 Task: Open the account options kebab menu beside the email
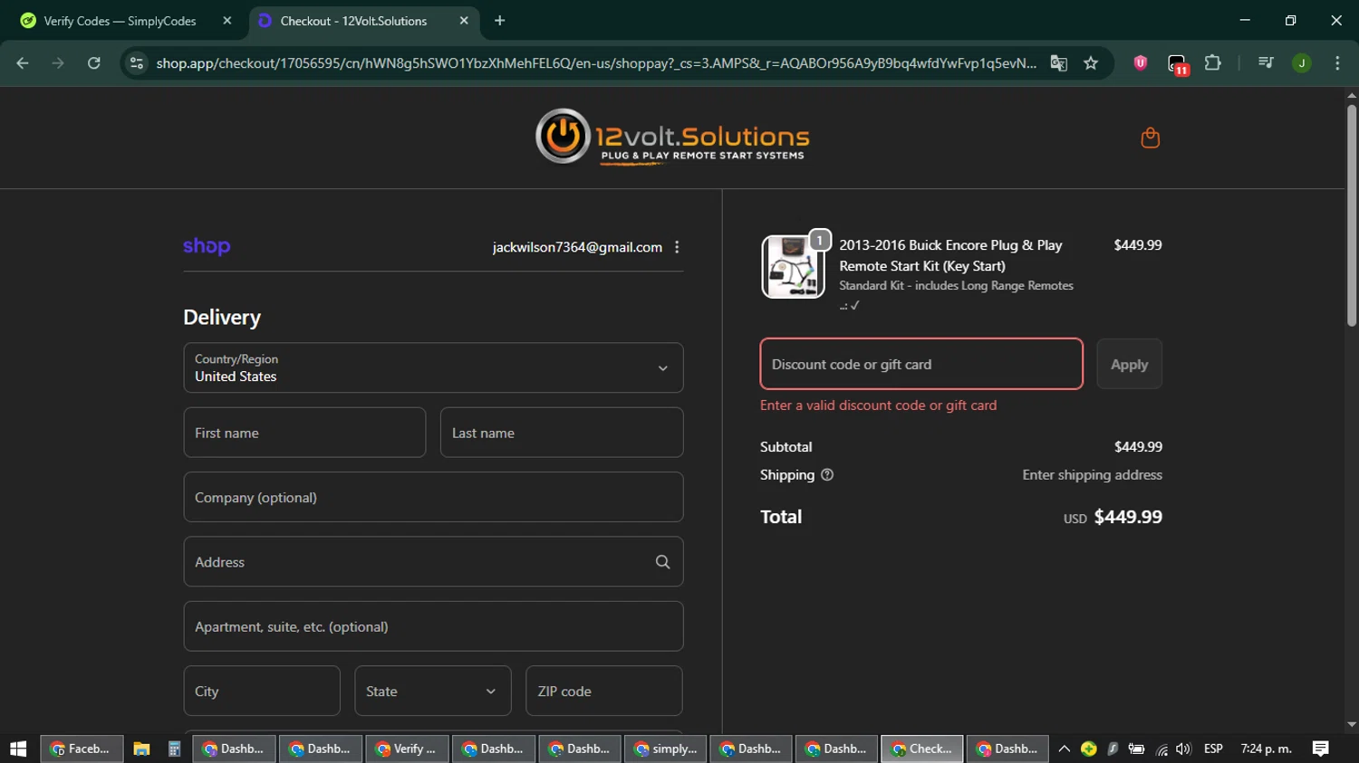click(677, 247)
